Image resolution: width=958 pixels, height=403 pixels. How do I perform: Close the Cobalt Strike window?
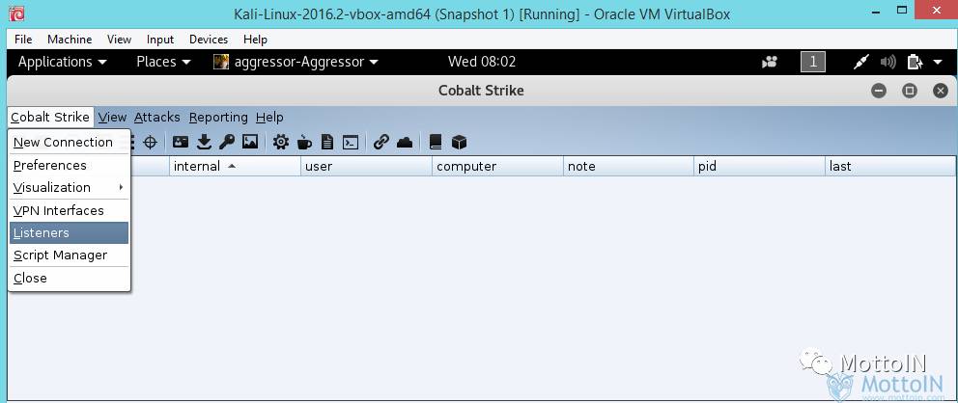click(941, 91)
